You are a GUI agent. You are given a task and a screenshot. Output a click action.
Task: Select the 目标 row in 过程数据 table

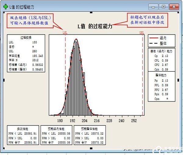pyautogui.click(x=22, y=47)
